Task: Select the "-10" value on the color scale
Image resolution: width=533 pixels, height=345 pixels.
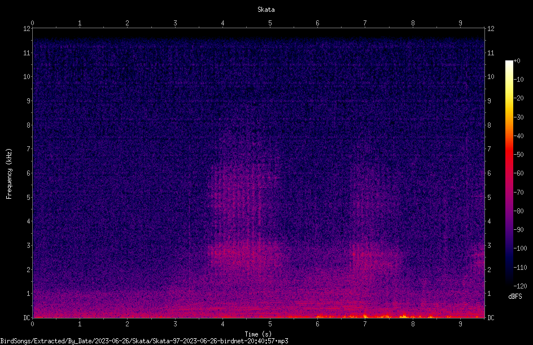Action: 519,80
